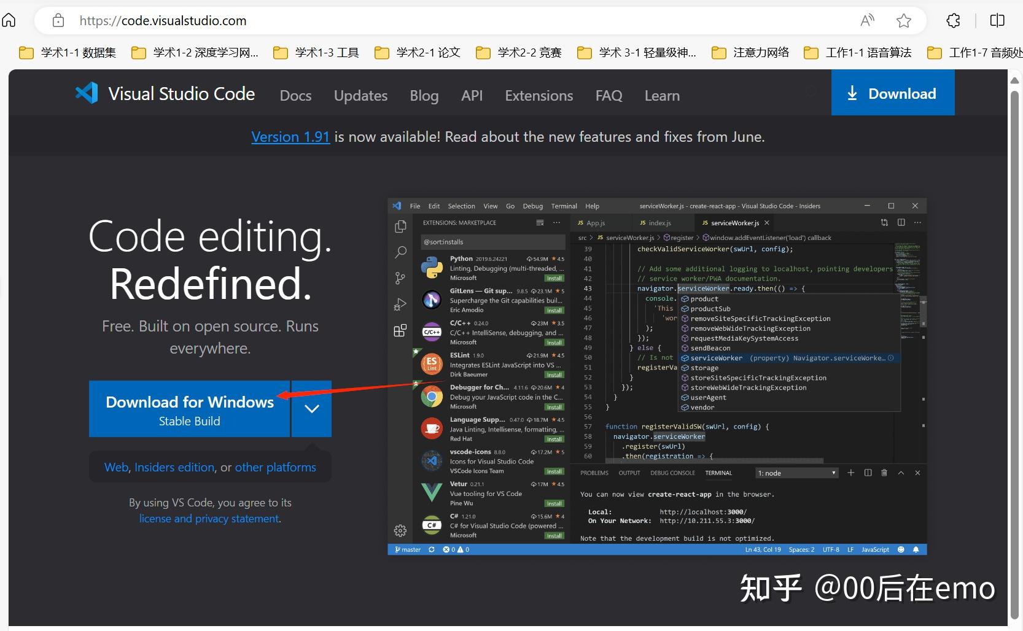The image size is (1023, 631).
Task: Expand the Download for Windows dropdown arrow
Action: tap(311, 409)
